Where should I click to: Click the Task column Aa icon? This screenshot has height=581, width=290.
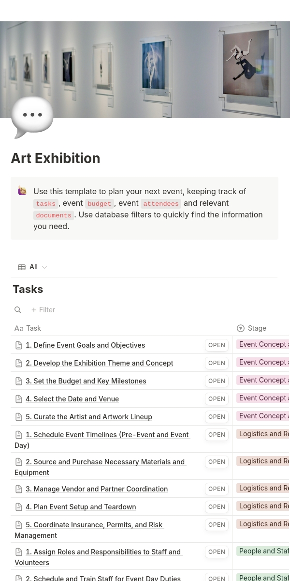click(19, 328)
